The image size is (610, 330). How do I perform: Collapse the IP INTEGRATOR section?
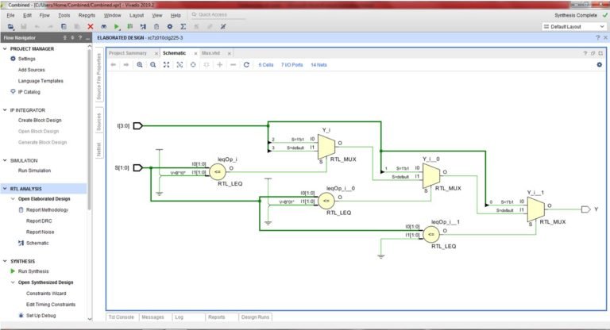coord(5,110)
